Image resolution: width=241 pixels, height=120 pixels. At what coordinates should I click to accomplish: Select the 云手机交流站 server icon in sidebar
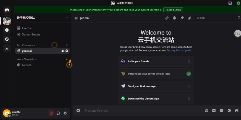[7, 21]
